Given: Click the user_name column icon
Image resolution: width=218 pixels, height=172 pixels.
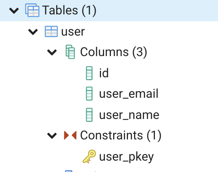Looking at the screenshot, I should [x=89, y=115].
